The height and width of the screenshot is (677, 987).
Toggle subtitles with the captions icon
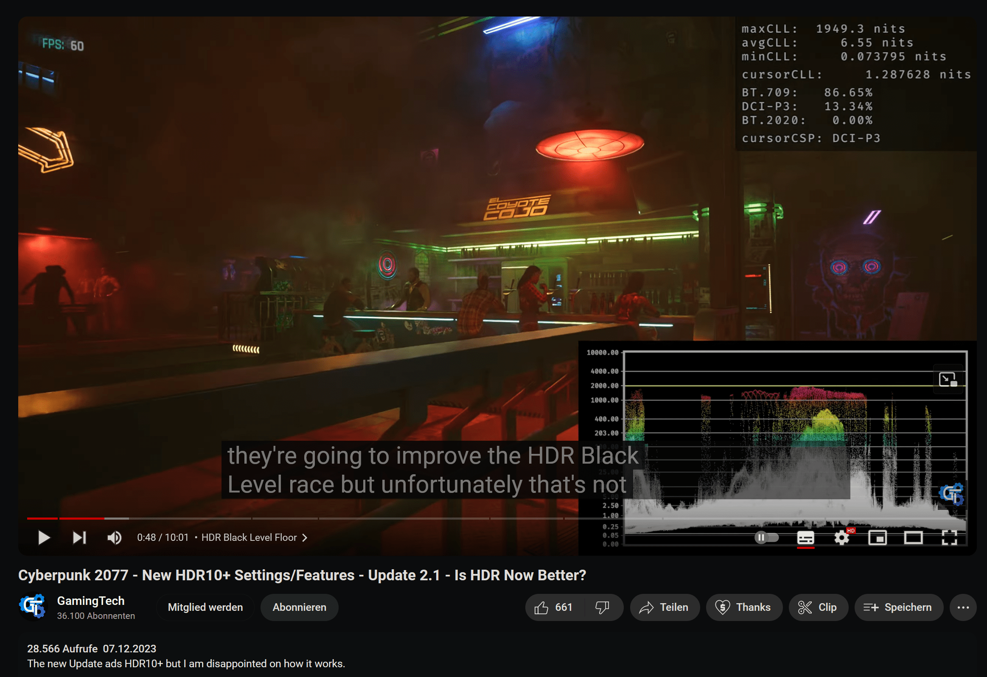(805, 537)
